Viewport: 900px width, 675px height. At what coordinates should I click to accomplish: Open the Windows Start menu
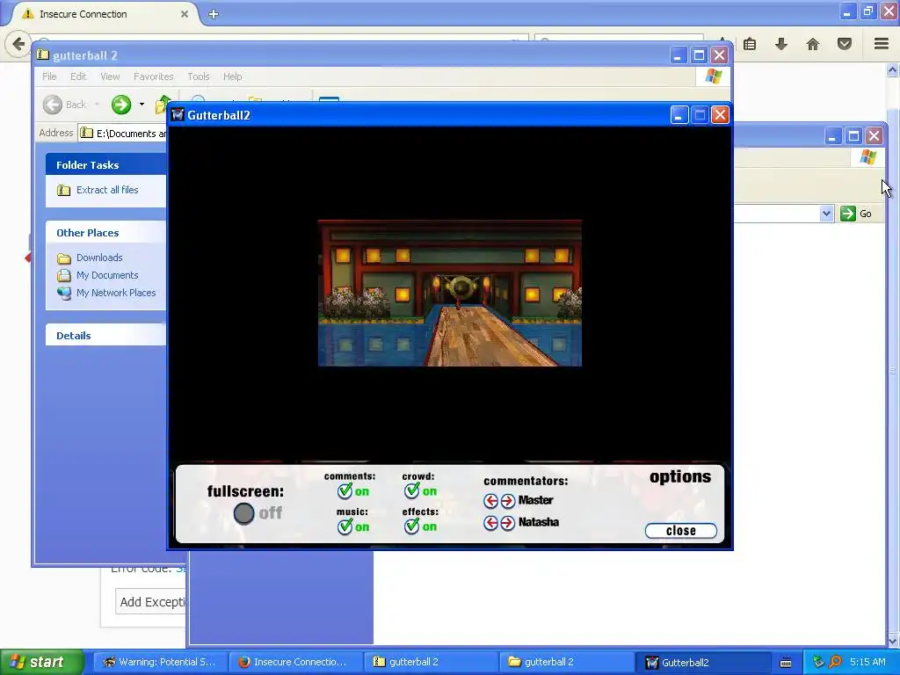click(41, 662)
